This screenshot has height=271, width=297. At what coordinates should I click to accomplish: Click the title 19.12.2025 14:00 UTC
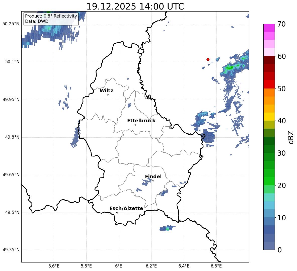[135, 7]
